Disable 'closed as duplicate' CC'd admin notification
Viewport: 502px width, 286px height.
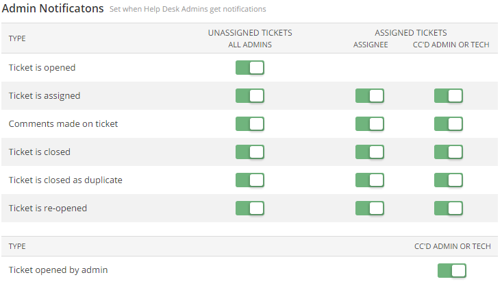tap(448, 180)
